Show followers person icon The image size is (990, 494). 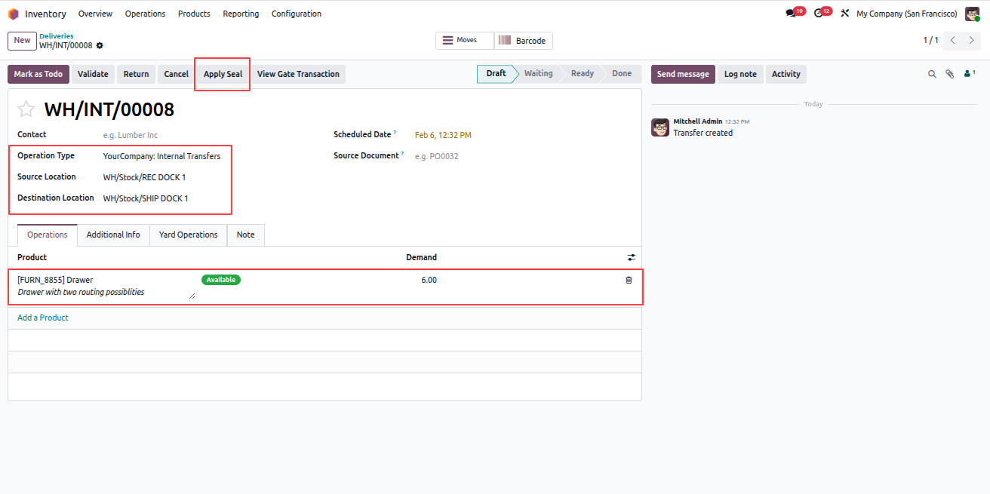[970, 74]
